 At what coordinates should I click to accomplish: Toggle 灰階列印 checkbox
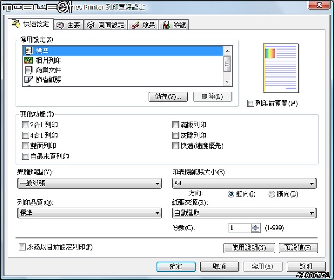point(175,135)
